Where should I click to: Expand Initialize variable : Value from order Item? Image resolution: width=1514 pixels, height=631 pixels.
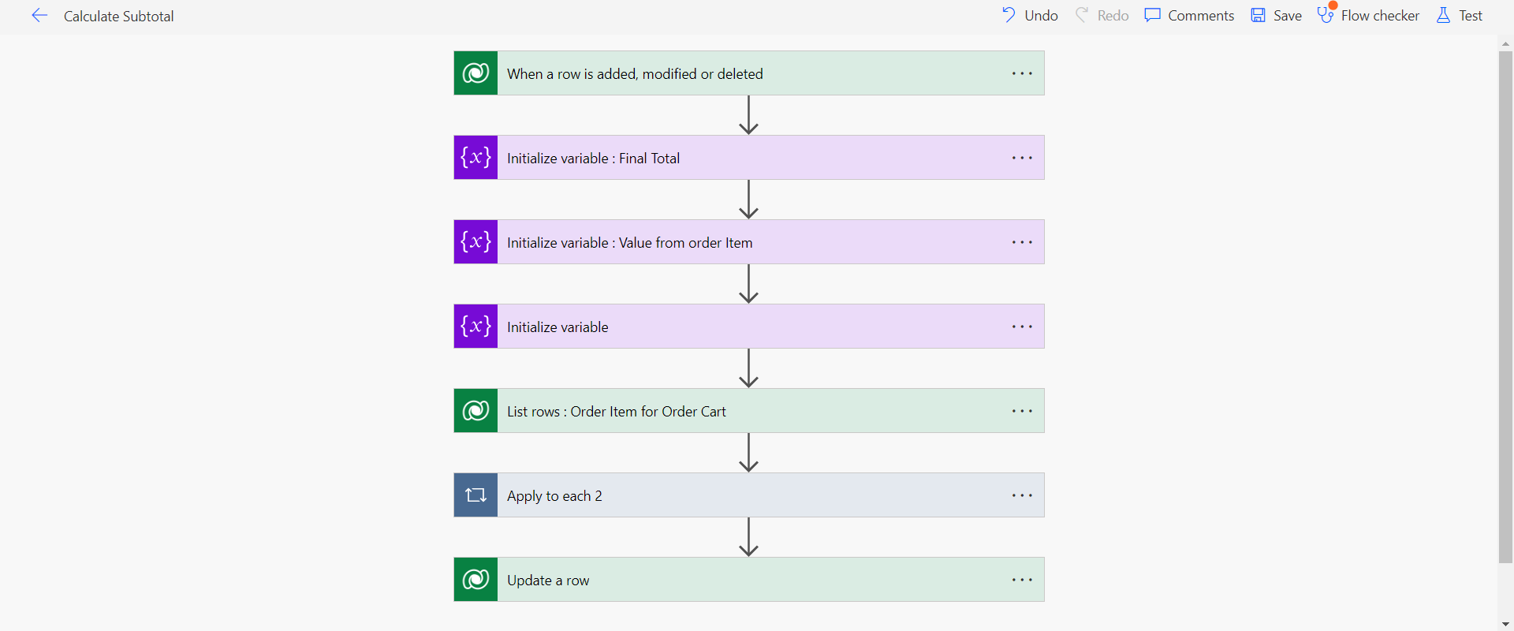click(629, 243)
